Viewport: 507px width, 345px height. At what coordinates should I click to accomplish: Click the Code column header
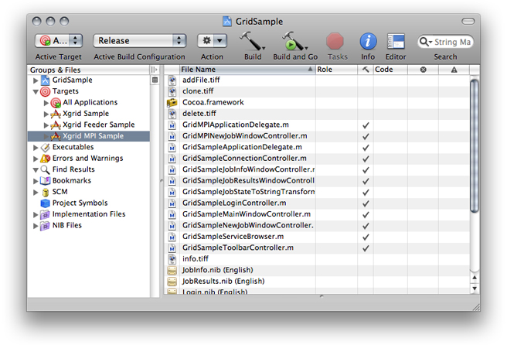coord(389,70)
